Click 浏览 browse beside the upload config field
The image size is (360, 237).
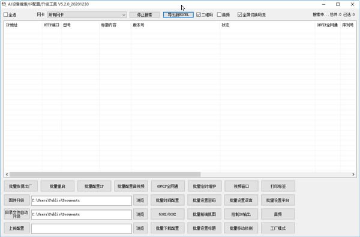click(140, 228)
